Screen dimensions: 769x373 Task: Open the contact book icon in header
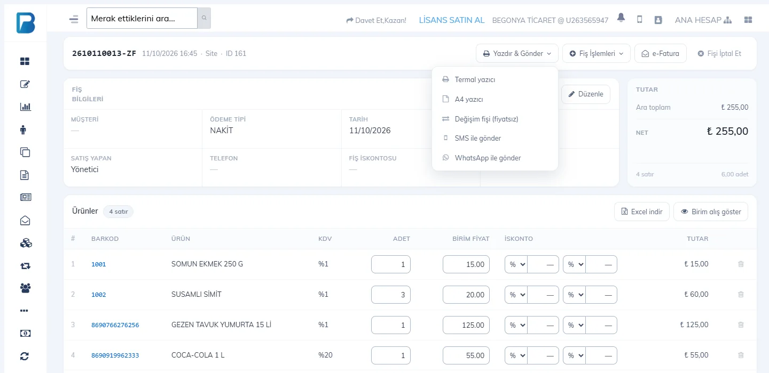(x=658, y=20)
